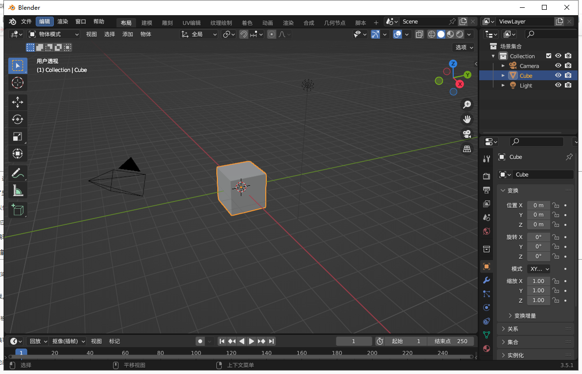Hide the Light object in the outliner
Image resolution: width=582 pixels, height=374 pixels.
pos(558,85)
